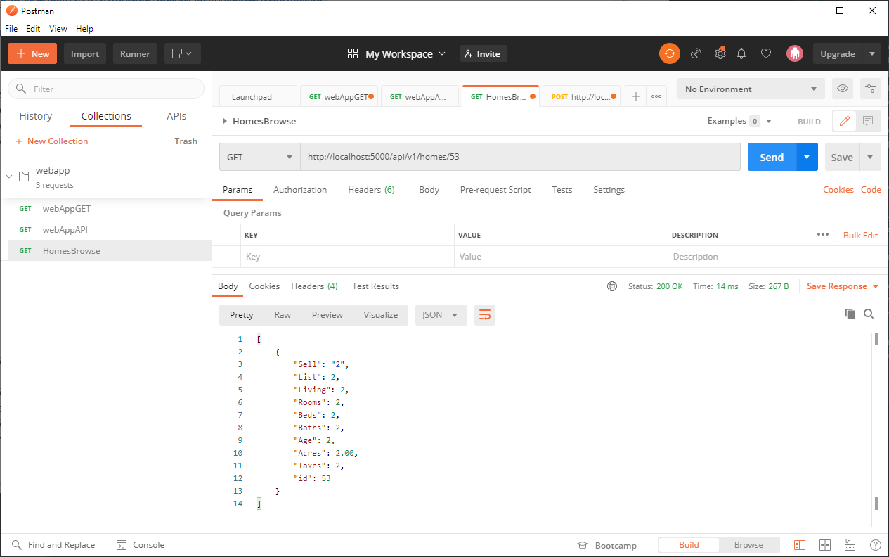The height and width of the screenshot is (557, 889).
Task: Open the GET method dropdown
Action: coord(260,157)
